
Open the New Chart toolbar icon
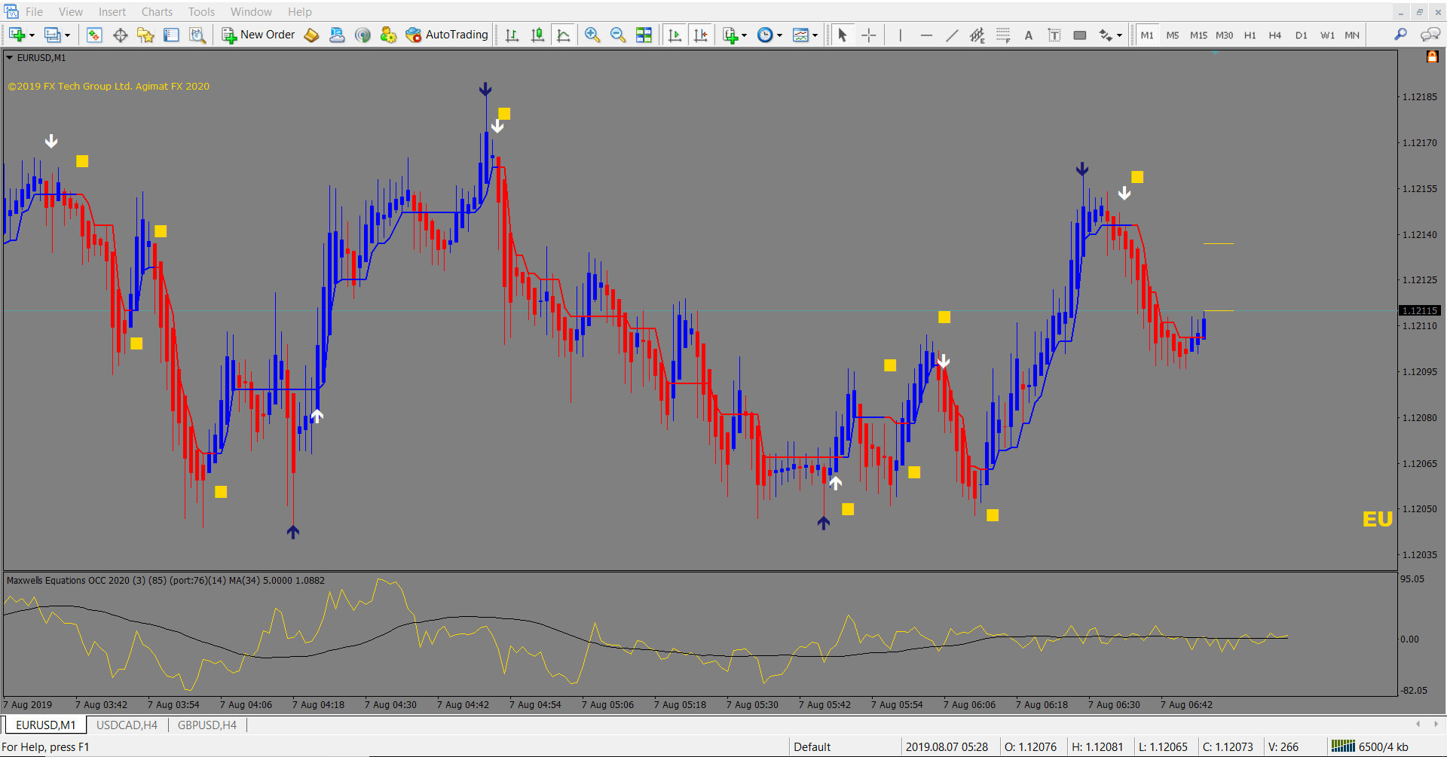point(17,35)
